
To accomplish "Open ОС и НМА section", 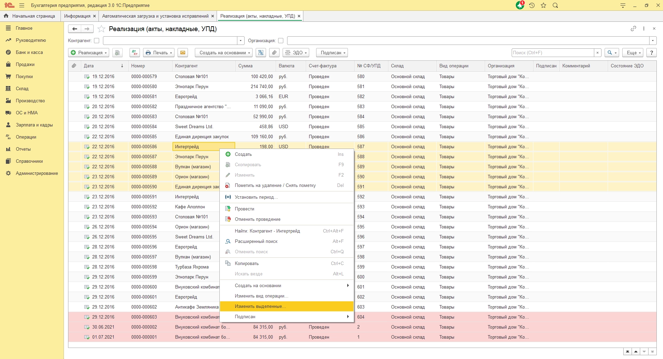I will tap(27, 113).
